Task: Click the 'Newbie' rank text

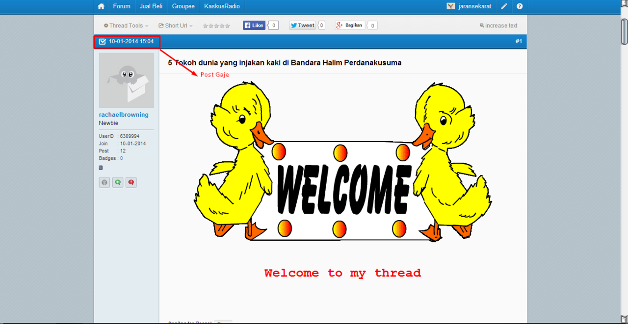Action: coord(108,123)
